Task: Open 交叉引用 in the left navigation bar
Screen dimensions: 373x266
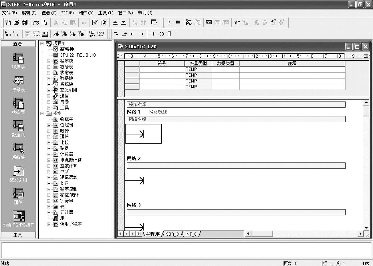Action: [18, 174]
